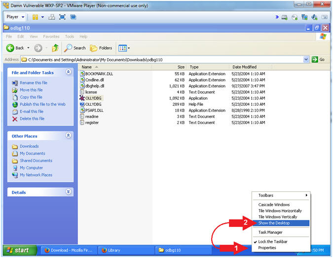This screenshot has height=258, width=333.
Task: Click Move this file link
Action: coord(31,90)
